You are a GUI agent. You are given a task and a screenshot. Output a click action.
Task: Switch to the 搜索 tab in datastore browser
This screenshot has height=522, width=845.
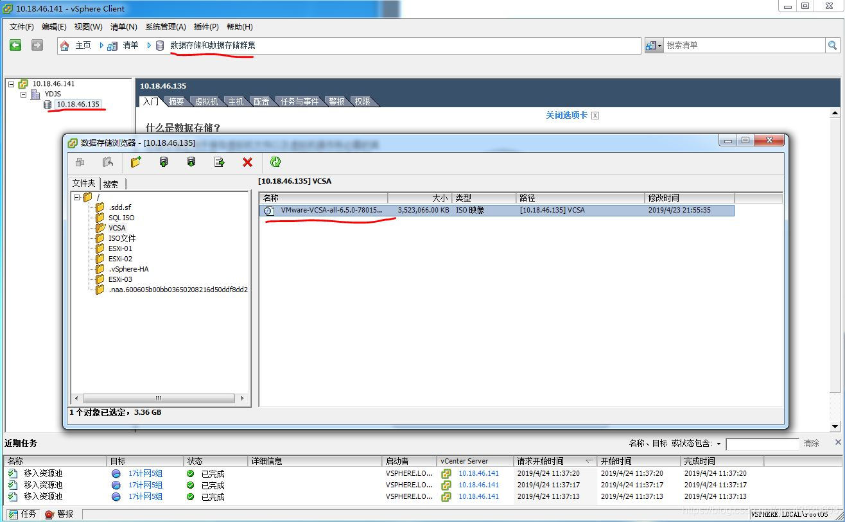pos(111,184)
